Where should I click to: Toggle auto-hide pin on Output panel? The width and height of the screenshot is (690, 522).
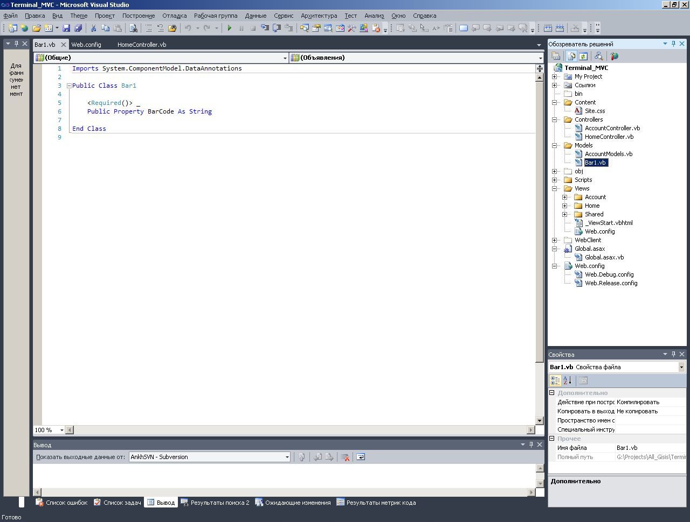(x=531, y=445)
